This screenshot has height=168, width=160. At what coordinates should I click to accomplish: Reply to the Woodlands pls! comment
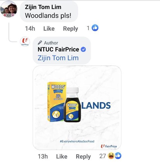(71, 29)
